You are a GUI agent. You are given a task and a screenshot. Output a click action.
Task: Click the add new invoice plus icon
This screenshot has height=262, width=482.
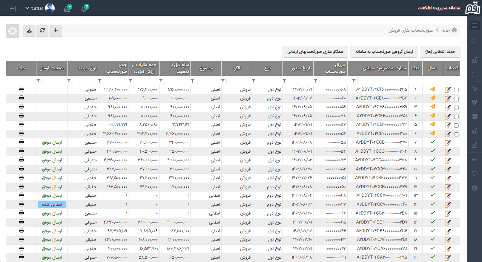point(56,31)
